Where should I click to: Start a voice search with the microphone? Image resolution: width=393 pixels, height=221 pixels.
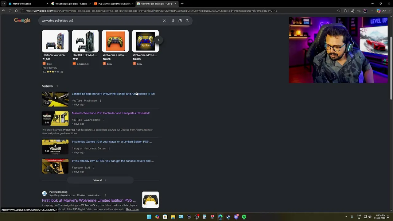173,21
